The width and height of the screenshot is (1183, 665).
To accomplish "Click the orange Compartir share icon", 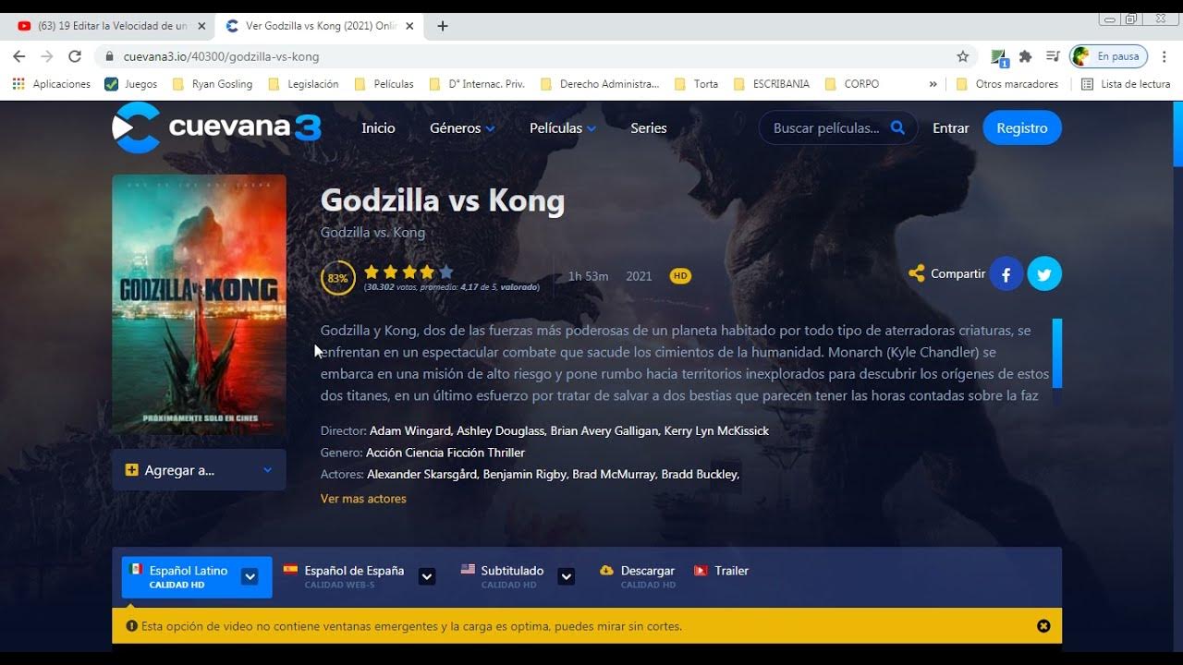I will (x=916, y=273).
